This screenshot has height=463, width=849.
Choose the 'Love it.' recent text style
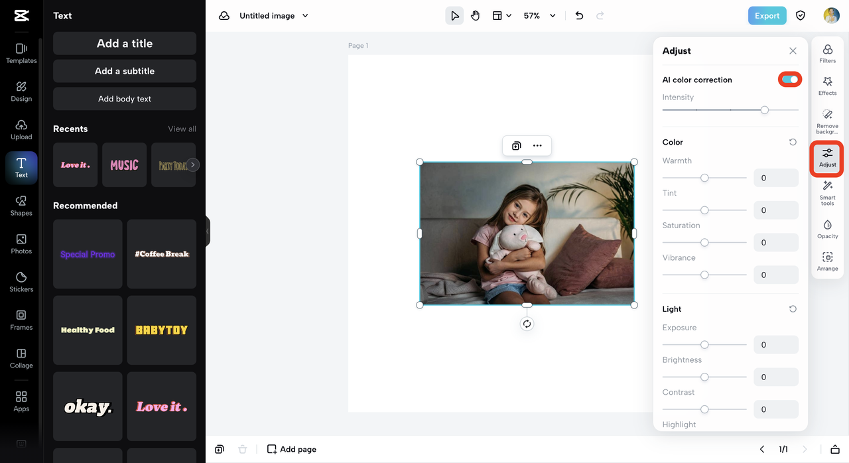click(75, 165)
